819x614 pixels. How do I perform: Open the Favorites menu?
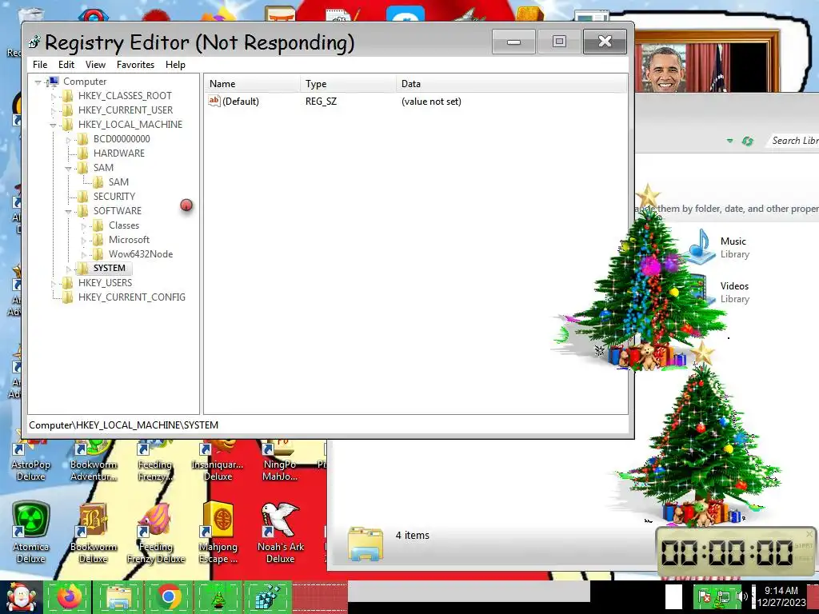[x=135, y=65]
